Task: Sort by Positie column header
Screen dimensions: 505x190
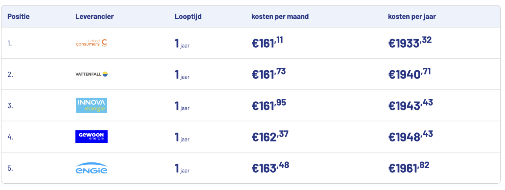Action: 19,17
